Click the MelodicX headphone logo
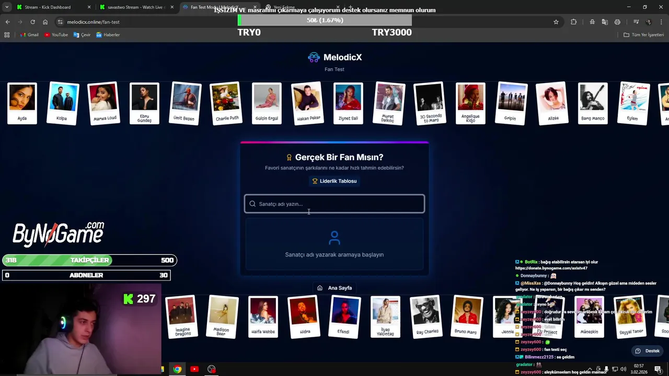This screenshot has height=376, width=669. point(314,57)
